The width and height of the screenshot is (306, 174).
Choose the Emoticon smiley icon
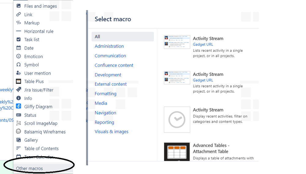tap(19, 56)
